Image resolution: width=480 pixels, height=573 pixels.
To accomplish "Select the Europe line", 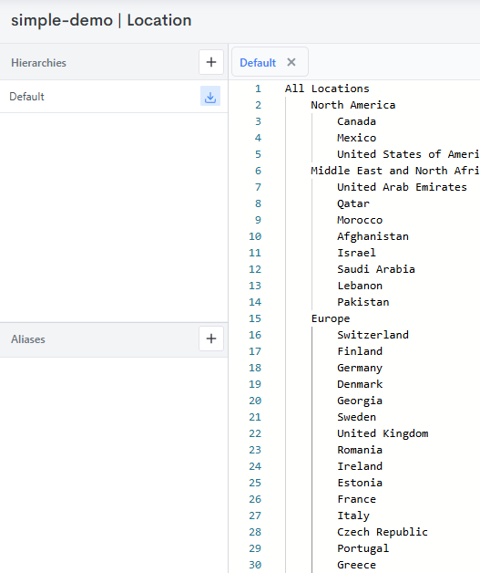I will coord(331,318).
